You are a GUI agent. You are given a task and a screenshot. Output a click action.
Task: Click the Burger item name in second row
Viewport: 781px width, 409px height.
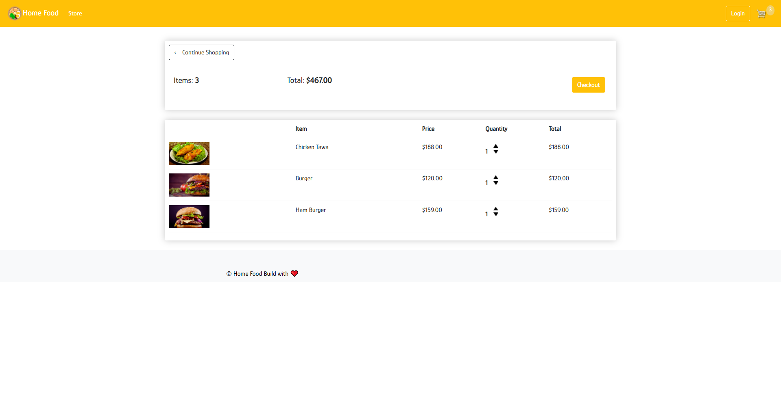tap(304, 178)
